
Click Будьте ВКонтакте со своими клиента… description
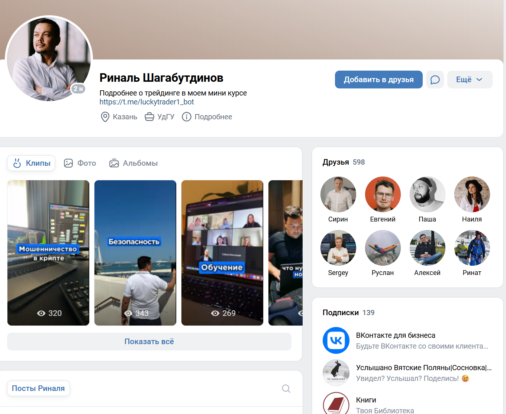(x=422, y=346)
